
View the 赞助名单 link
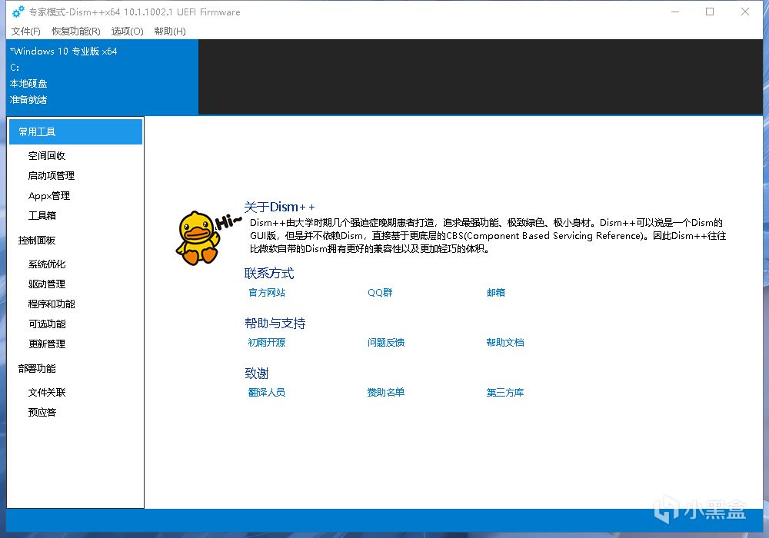pyautogui.click(x=386, y=393)
